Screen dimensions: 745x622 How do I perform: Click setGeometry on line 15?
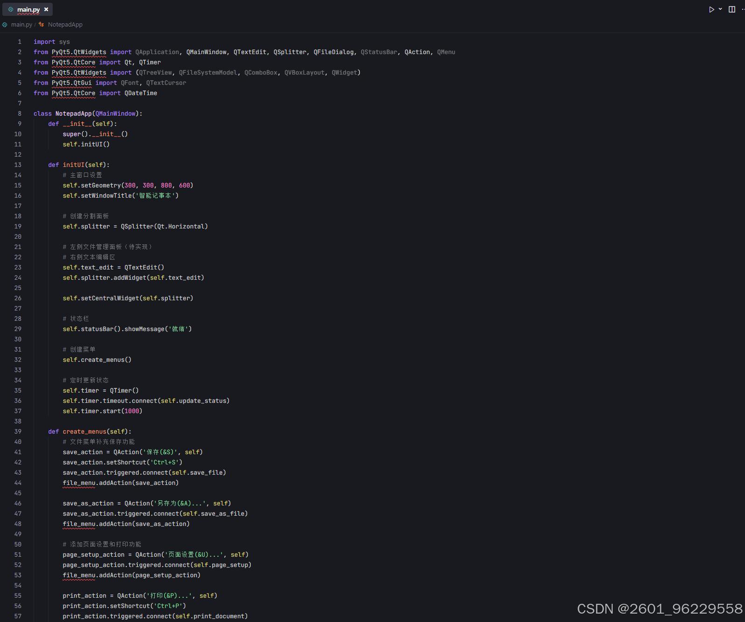101,186
